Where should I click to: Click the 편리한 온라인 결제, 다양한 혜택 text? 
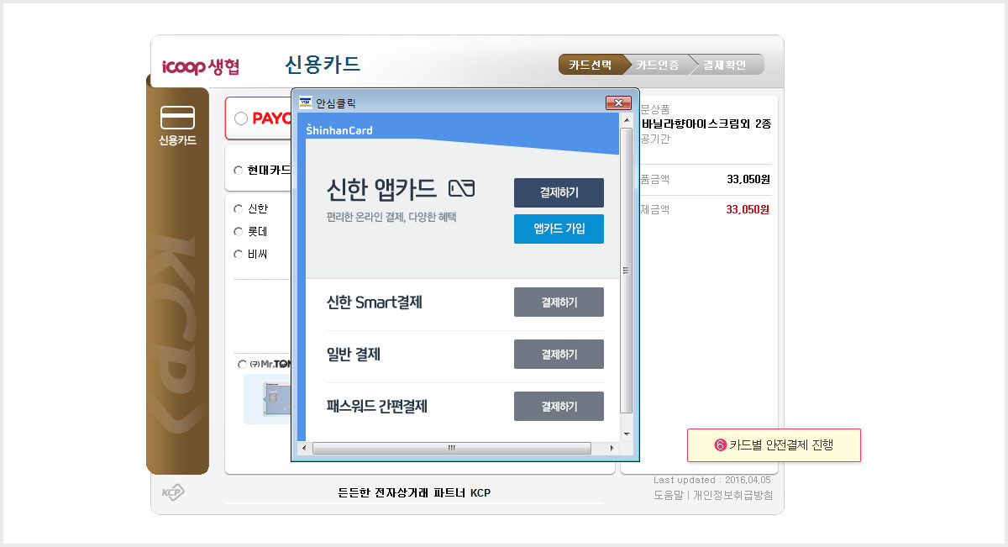coord(391,217)
